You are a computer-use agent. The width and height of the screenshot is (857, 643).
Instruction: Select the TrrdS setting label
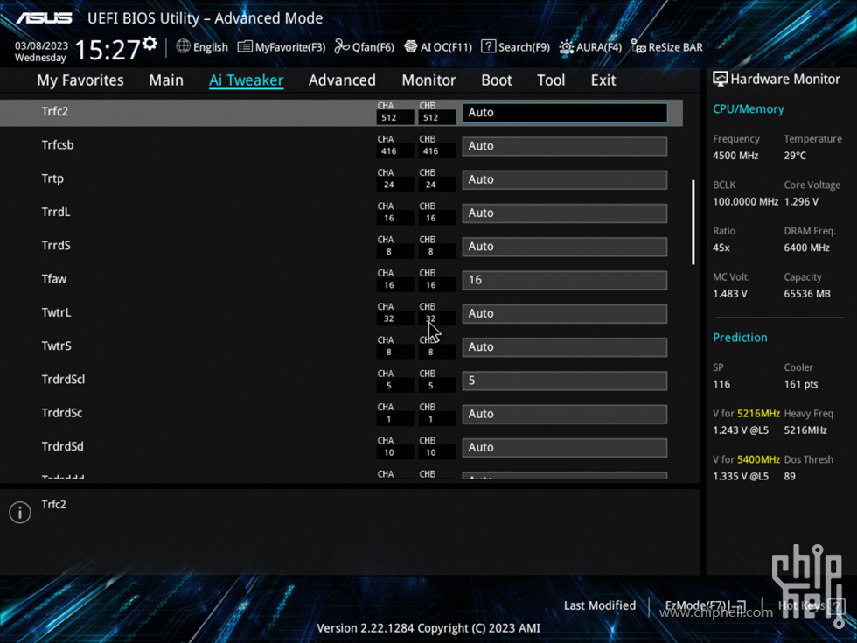coord(56,246)
